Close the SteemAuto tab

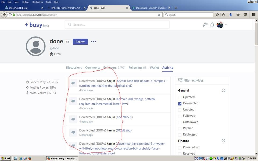point(169,8)
